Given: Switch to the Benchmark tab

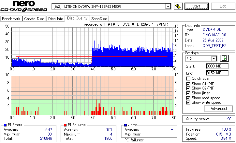Looking at the screenshot, I should coord(11,19).
